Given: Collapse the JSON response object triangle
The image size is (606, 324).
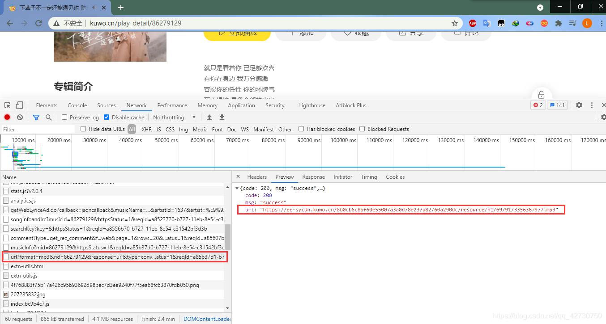Looking at the screenshot, I should click(237, 188).
